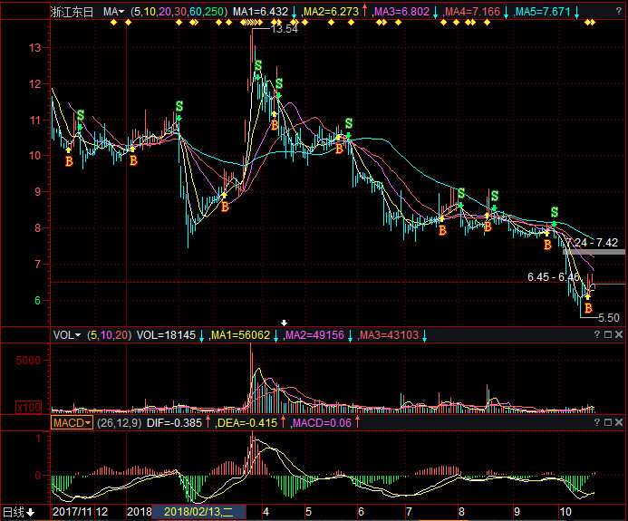Click the B buy signal before month 10
Viewport: 628px width, 521px height.
click(x=547, y=245)
